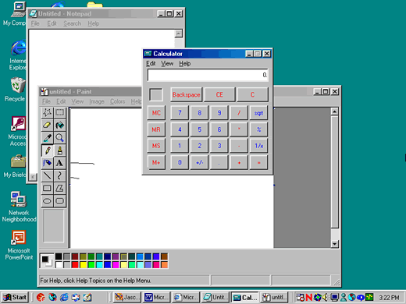Click the equals key in Calculator

click(x=258, y=162)
